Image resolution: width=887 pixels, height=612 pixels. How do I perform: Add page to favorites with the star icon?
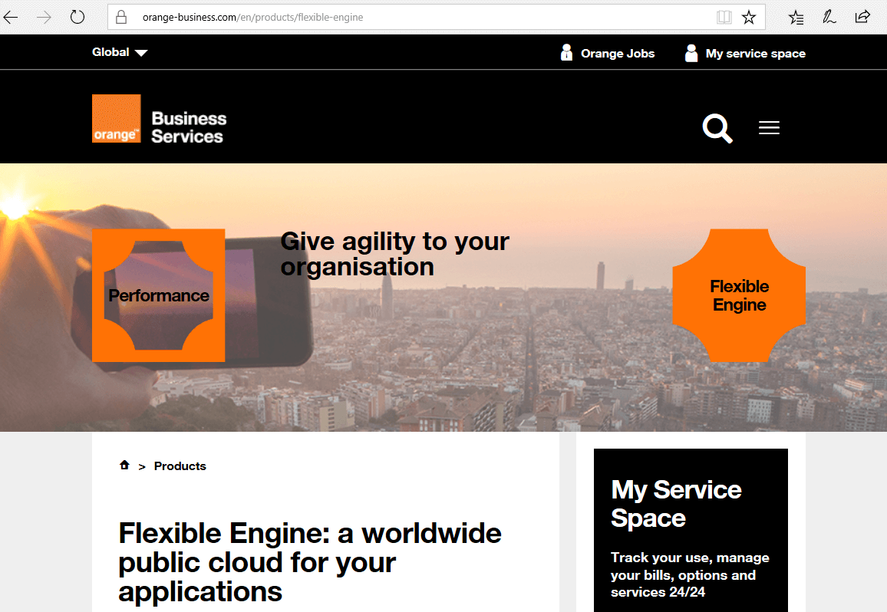[x=748, y=16]
